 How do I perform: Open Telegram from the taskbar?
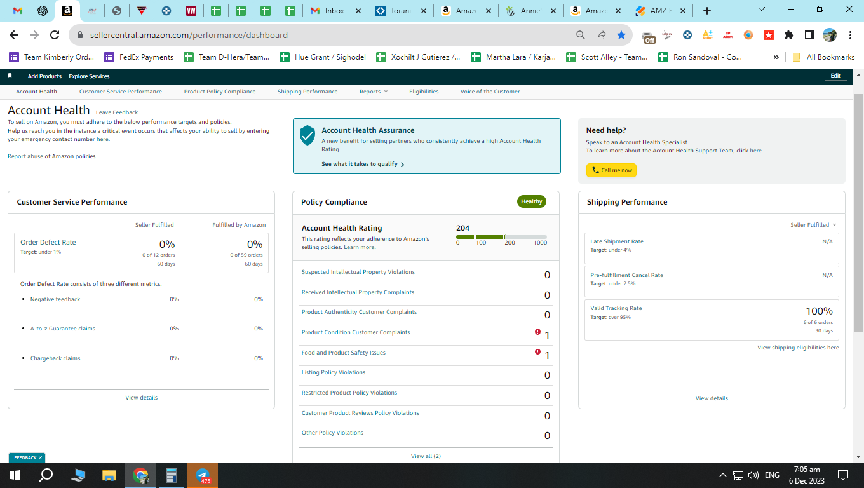(x=203, y=475)
